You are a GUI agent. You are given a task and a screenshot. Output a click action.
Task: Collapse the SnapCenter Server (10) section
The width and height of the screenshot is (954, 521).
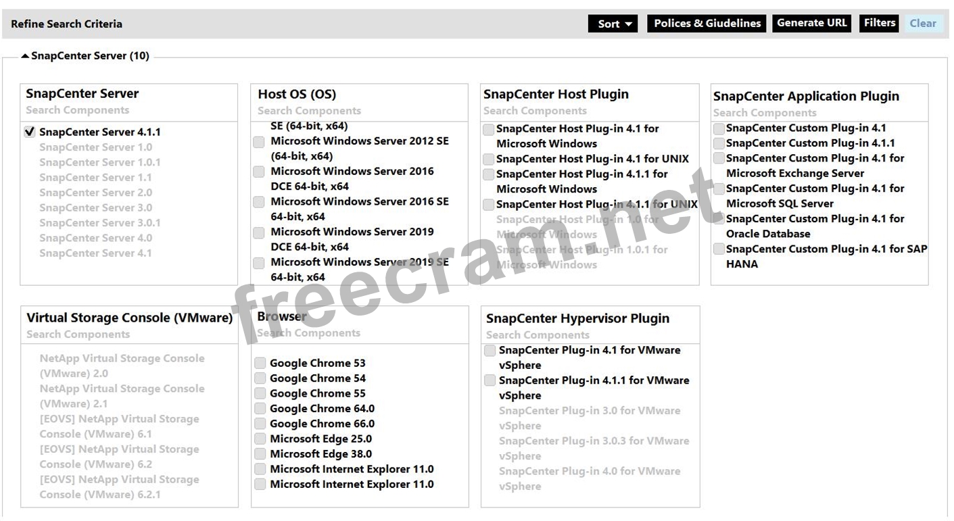click(x=25, y=56)
